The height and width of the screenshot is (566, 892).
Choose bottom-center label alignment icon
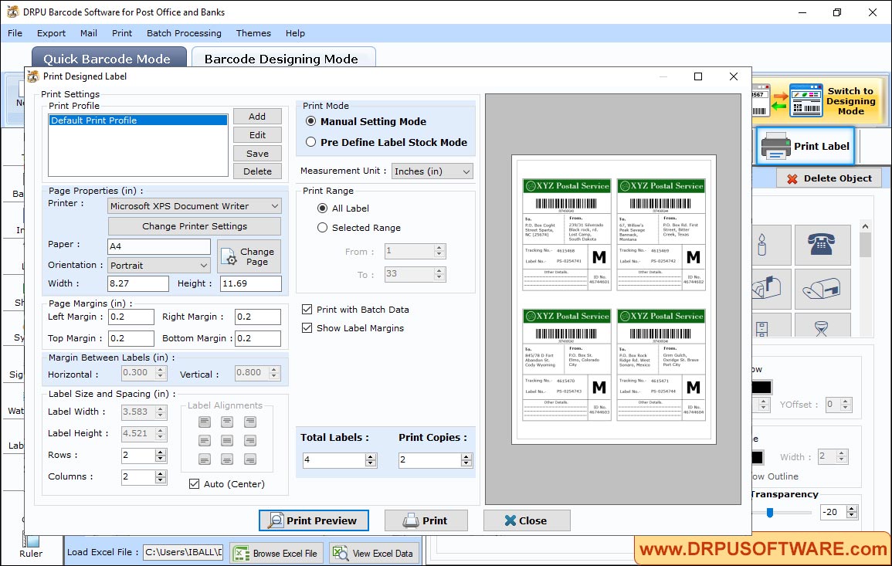(227, 459)
